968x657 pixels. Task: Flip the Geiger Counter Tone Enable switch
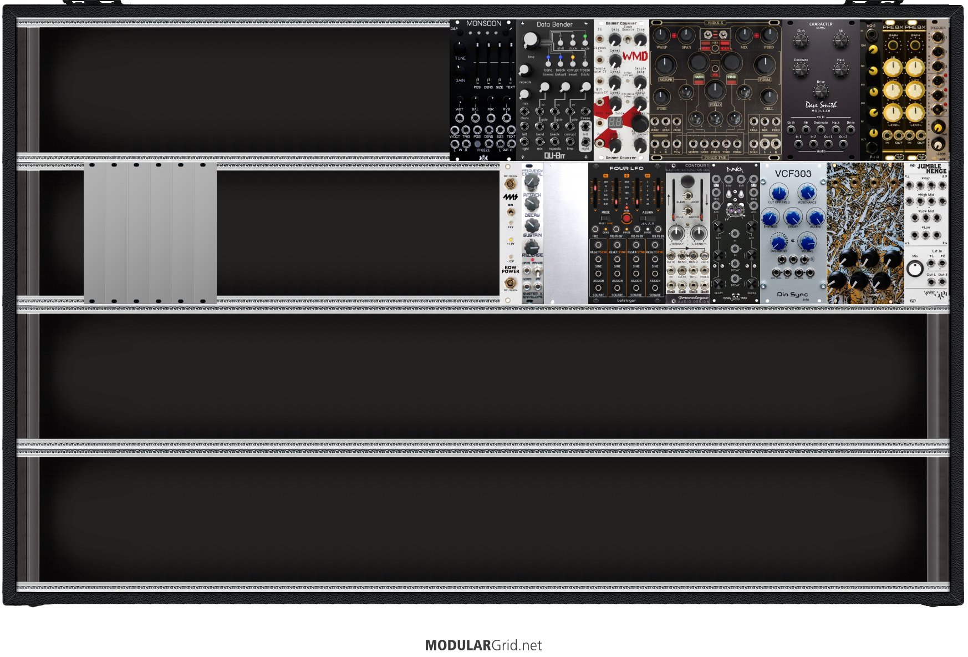(628, 40)
